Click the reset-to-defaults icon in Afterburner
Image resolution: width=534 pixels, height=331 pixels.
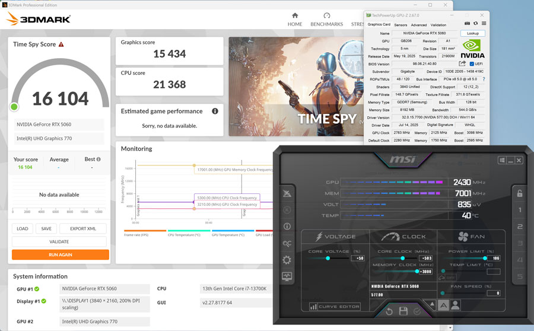pos(389,311)
